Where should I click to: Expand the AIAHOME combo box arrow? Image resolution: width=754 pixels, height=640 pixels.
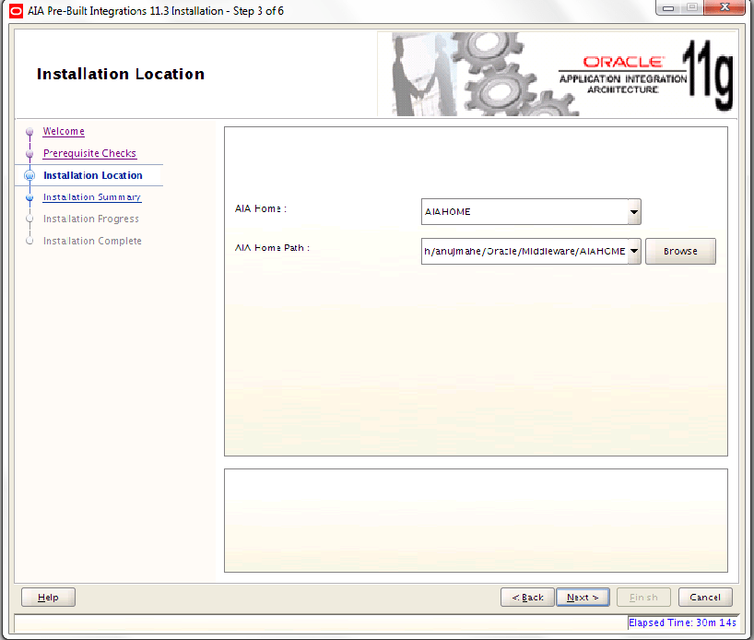633,212
